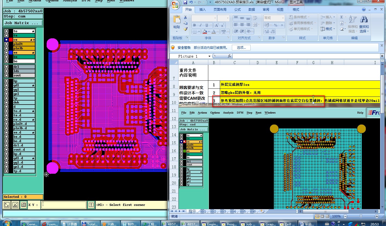Switch to sheet tab 图3

pyautogui.click(x=223, y=211)
